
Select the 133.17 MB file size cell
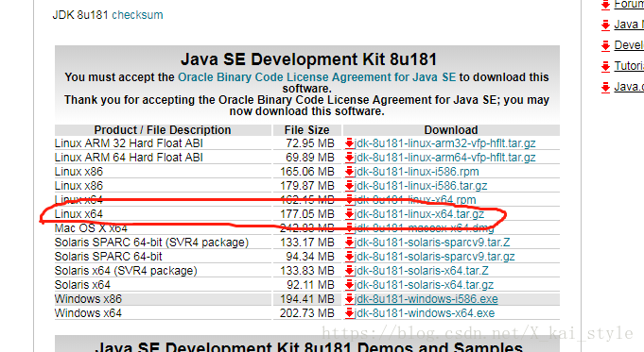pyautogui.click(x=307, y=243)
